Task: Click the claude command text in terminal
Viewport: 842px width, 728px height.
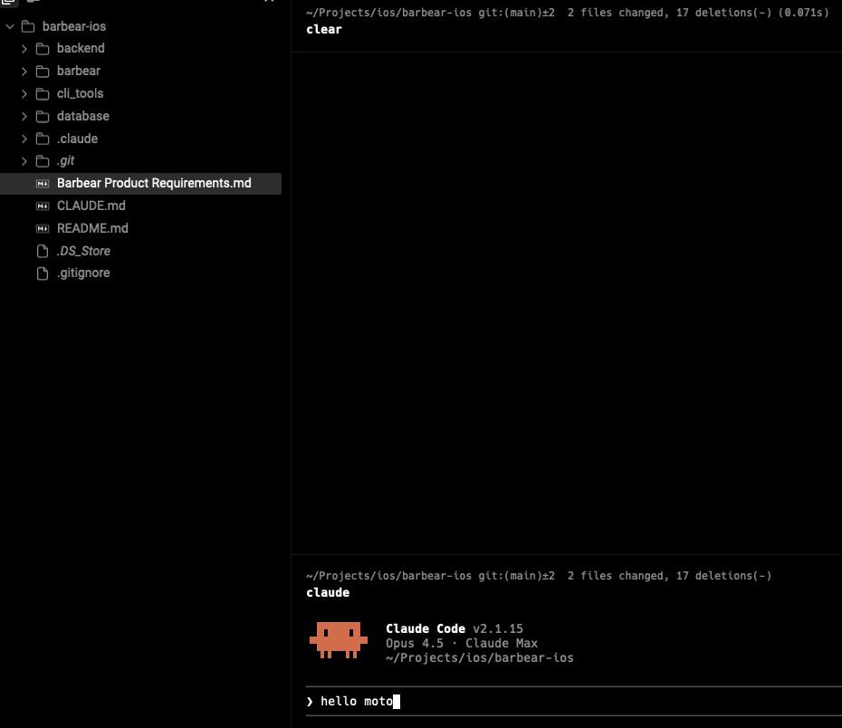Action: point(328,593)
